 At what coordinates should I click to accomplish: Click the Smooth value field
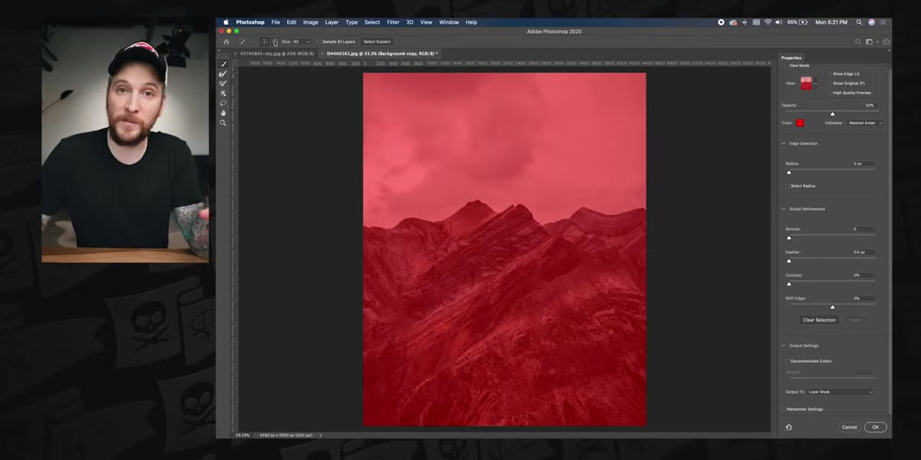coord(864,229)
